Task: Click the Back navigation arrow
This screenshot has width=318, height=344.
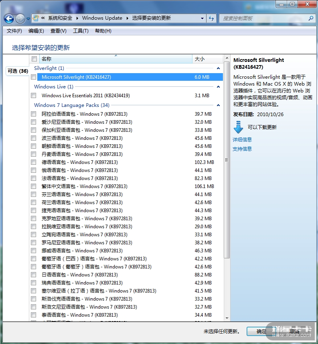Action: [x=9, y=18]
